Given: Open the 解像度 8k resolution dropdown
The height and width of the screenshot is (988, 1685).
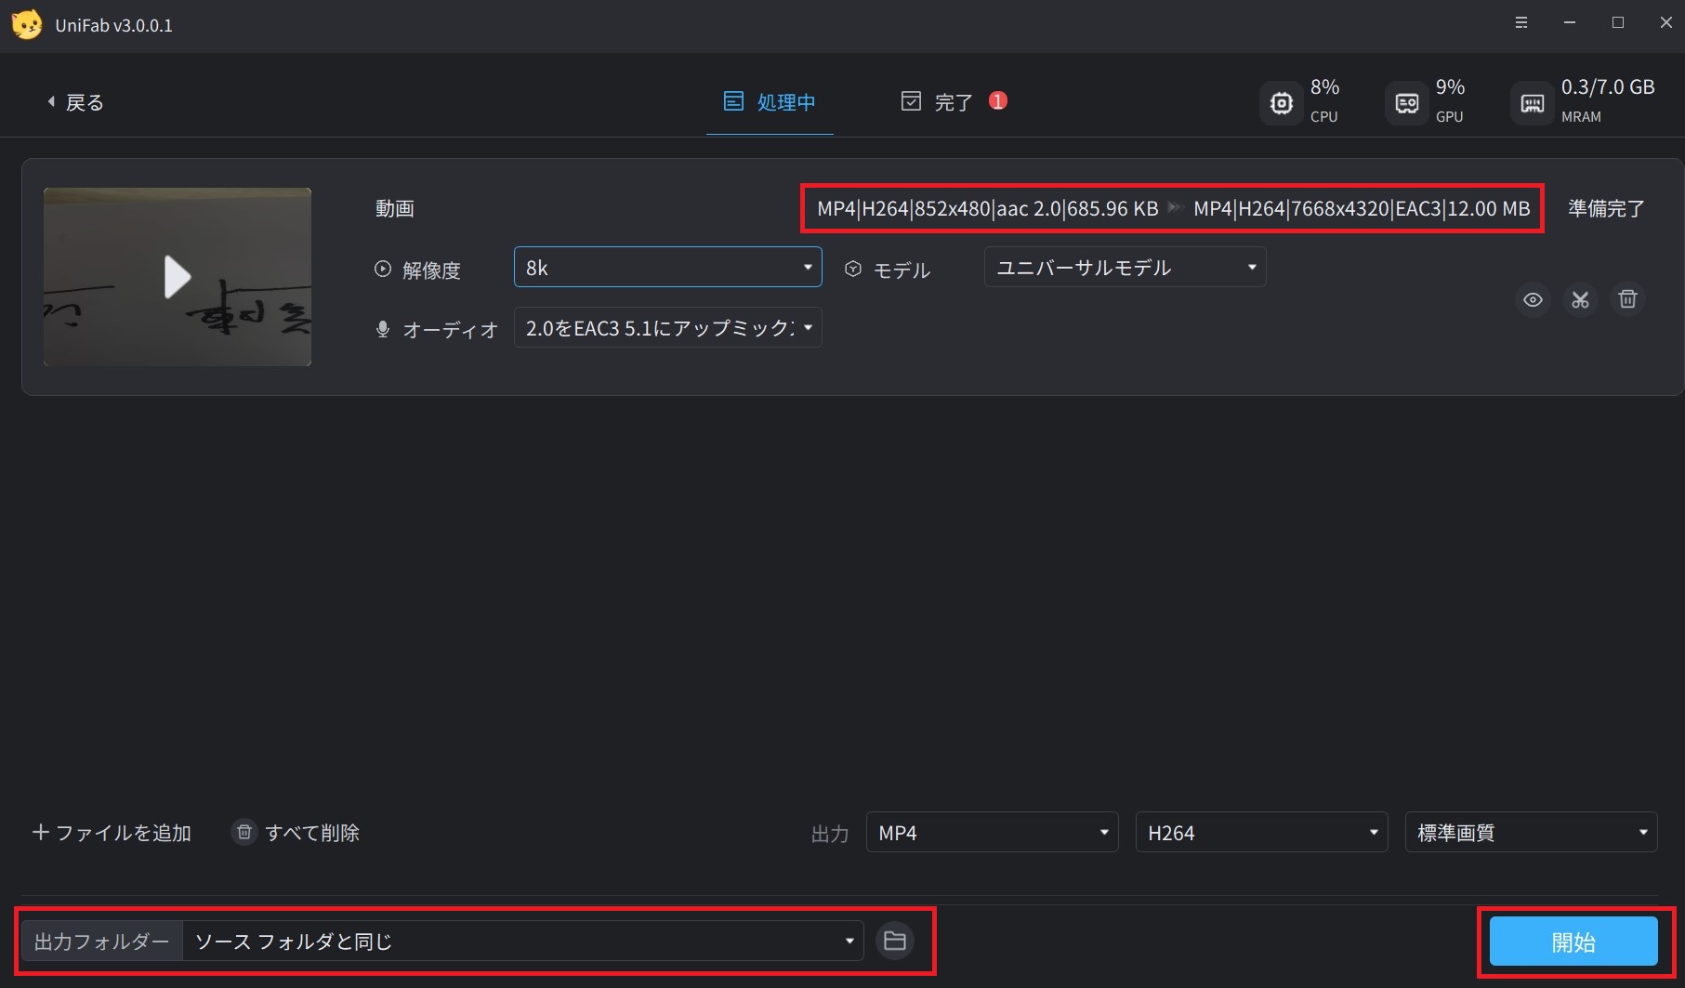Looking at the screenshot, I should pyautogui.click(x=667, y=268).
